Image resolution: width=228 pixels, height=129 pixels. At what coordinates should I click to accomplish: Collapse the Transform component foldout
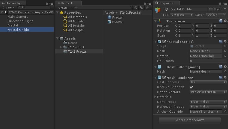[155, 21]
